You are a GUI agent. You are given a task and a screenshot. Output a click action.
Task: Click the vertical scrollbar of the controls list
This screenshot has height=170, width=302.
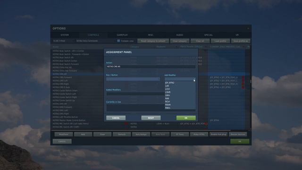[251, 81]
